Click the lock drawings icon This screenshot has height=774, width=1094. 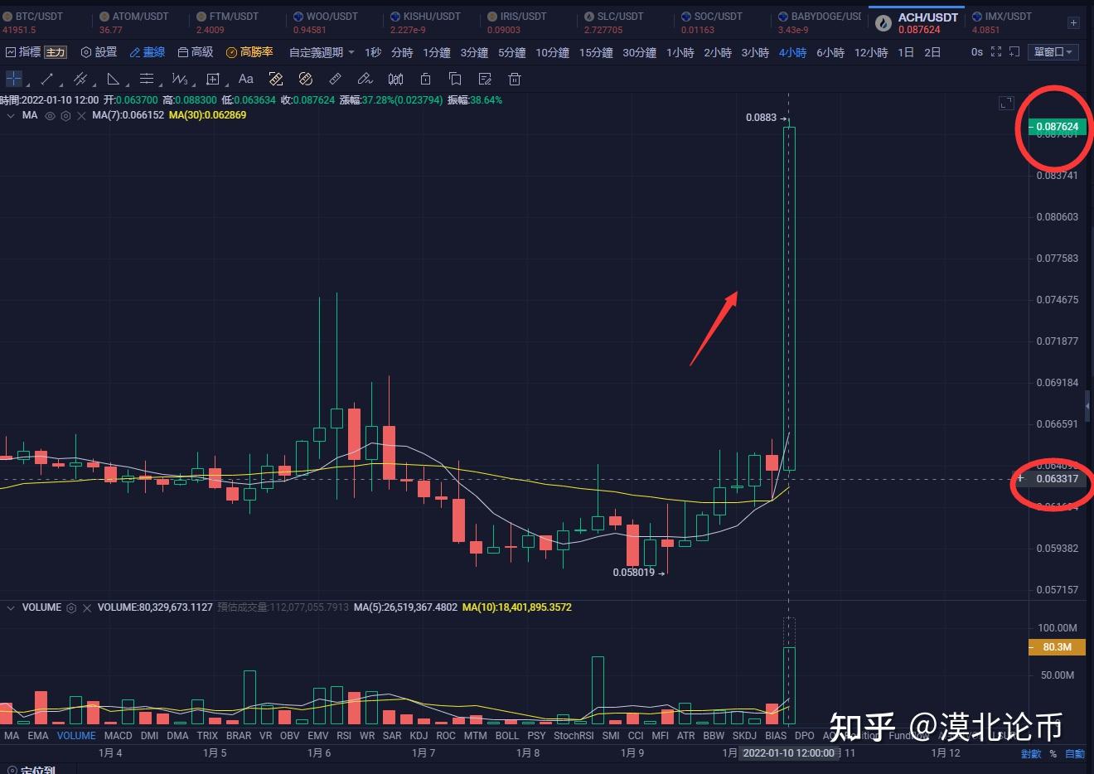click(x=425, y=79)
